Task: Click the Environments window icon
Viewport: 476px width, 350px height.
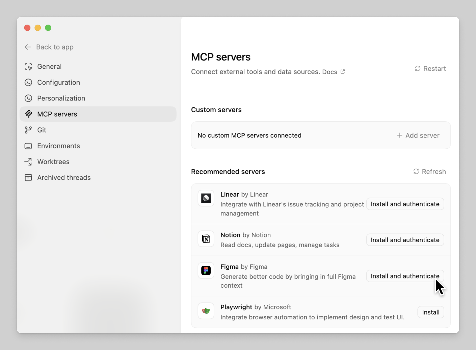Action: pyautogui.click(x=28, y=146)
